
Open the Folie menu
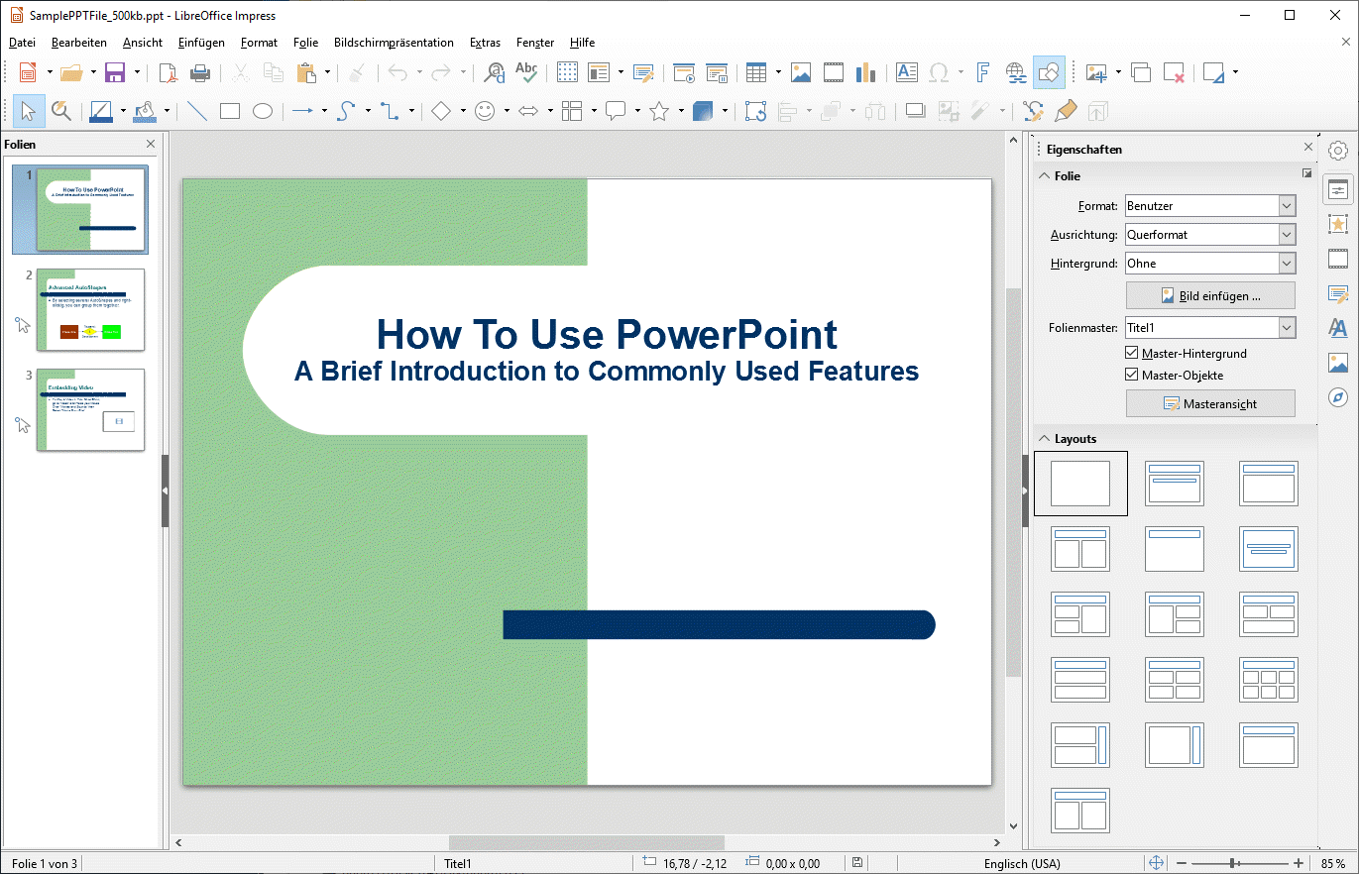306,43
